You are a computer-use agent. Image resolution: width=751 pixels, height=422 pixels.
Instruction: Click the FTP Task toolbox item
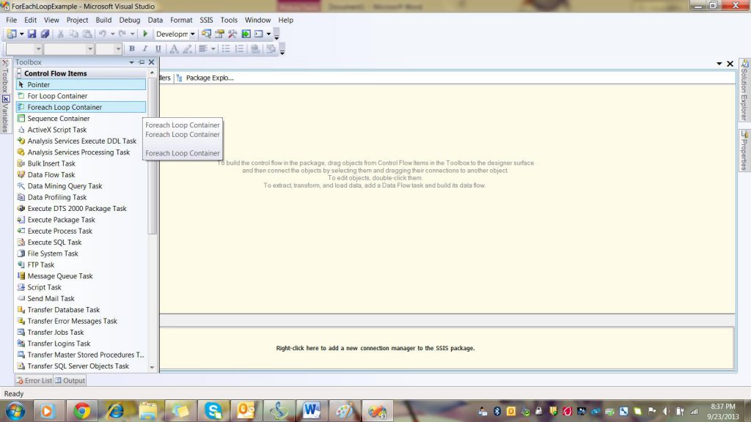point(40,265)
